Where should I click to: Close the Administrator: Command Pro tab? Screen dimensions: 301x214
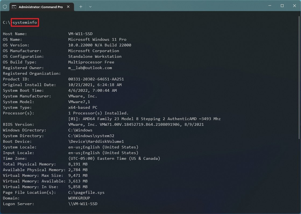[x=68, y=7]
